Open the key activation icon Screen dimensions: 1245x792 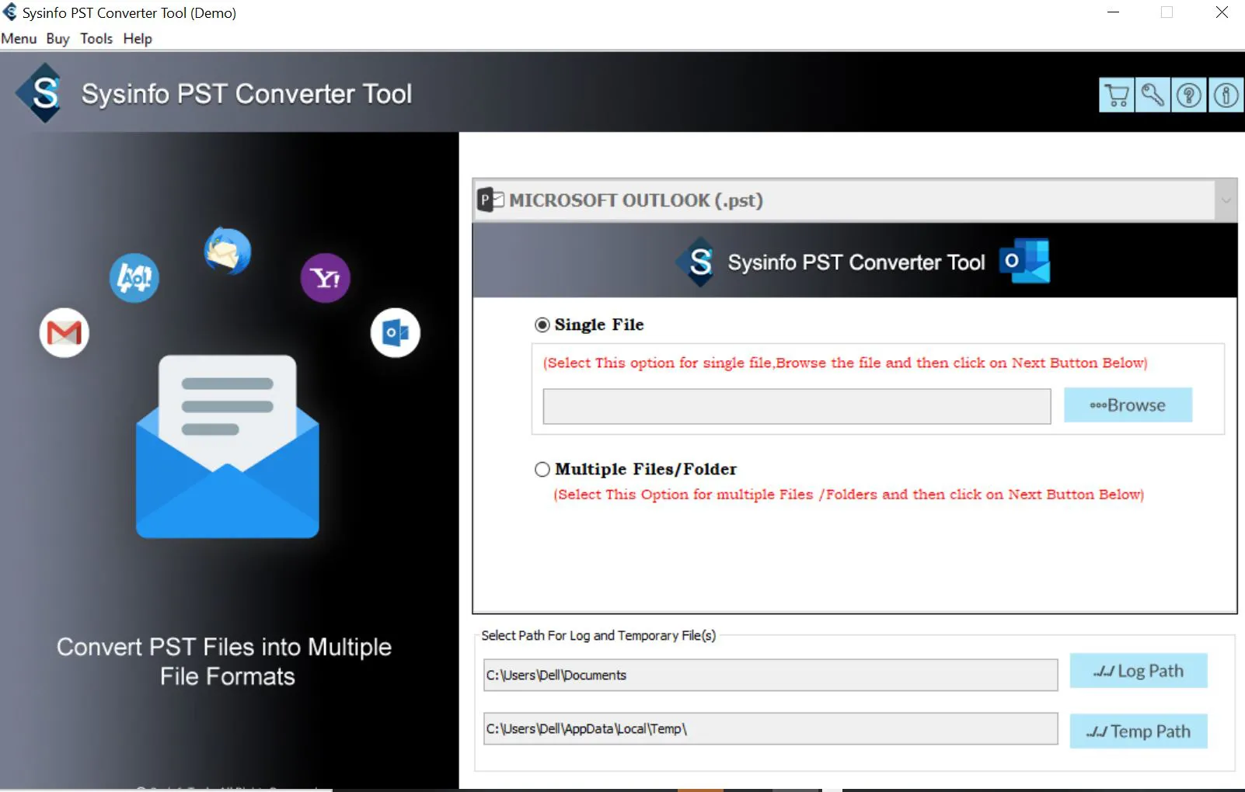[1153, 96]
